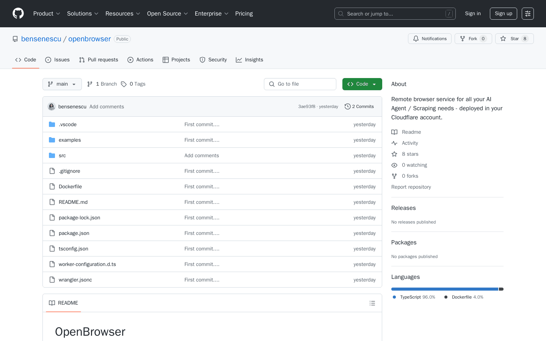The image size is (546, 341).
Task: Switch to the Projects tab
Action: [176, 60]
